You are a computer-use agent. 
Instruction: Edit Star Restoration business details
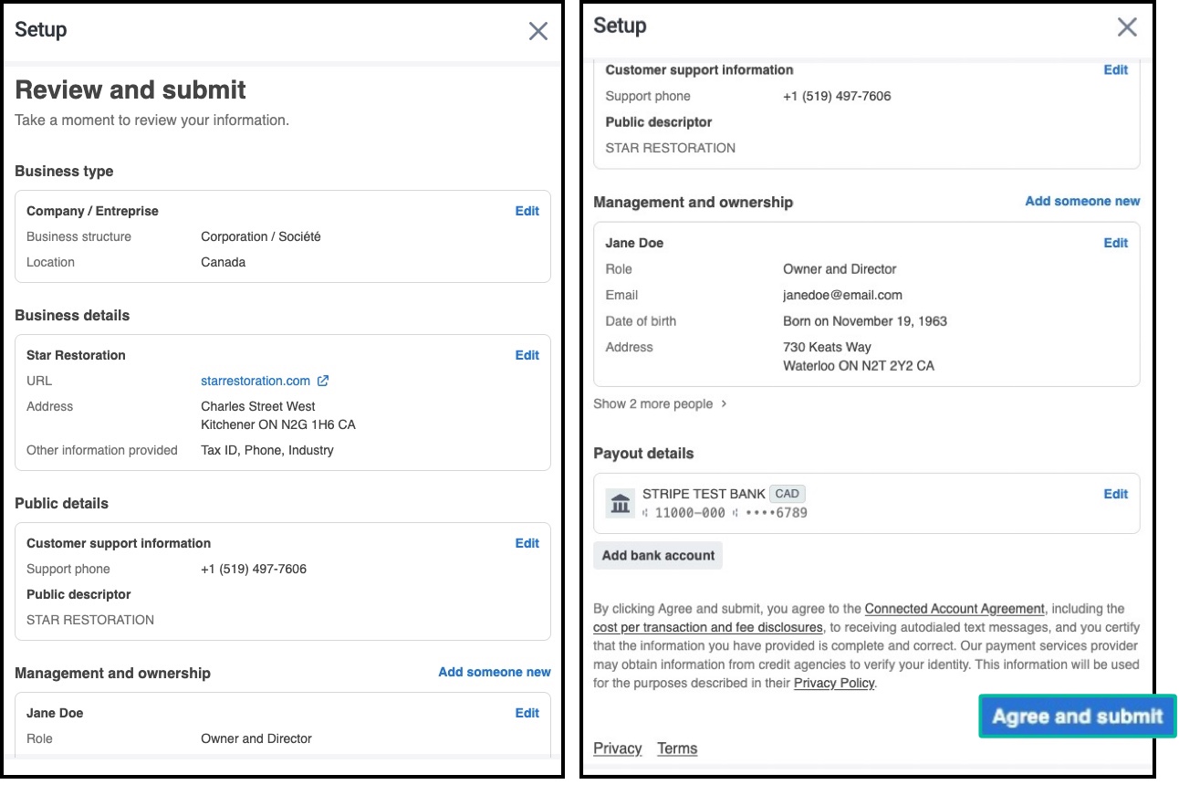tap(527, 355)
